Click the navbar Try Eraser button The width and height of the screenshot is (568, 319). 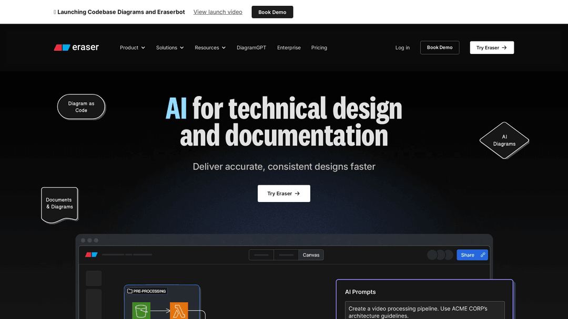click(492, 47)
